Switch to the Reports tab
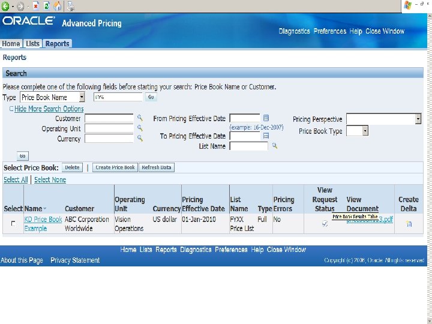The height and width of the screenshot is (324, 432). (58, 44)
